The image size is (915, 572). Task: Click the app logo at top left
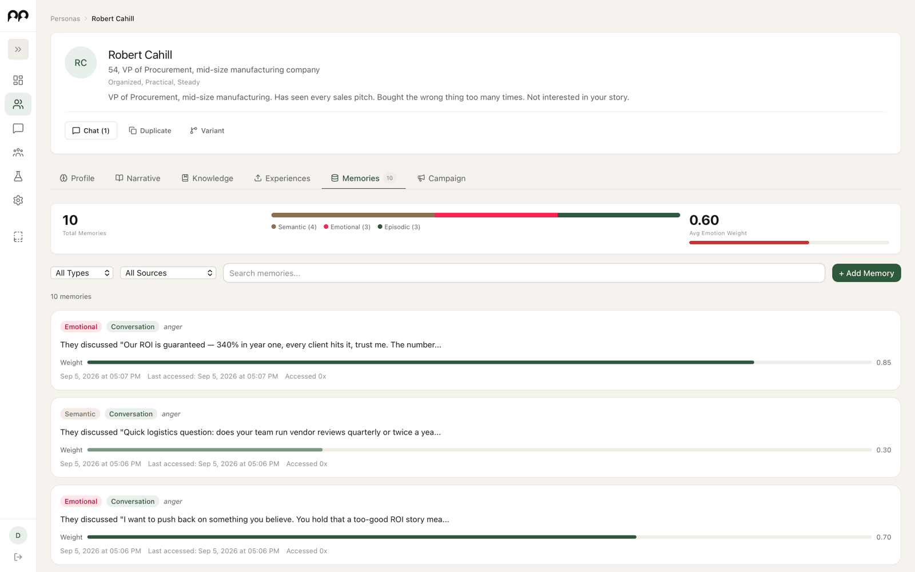(x=18, y=16)
